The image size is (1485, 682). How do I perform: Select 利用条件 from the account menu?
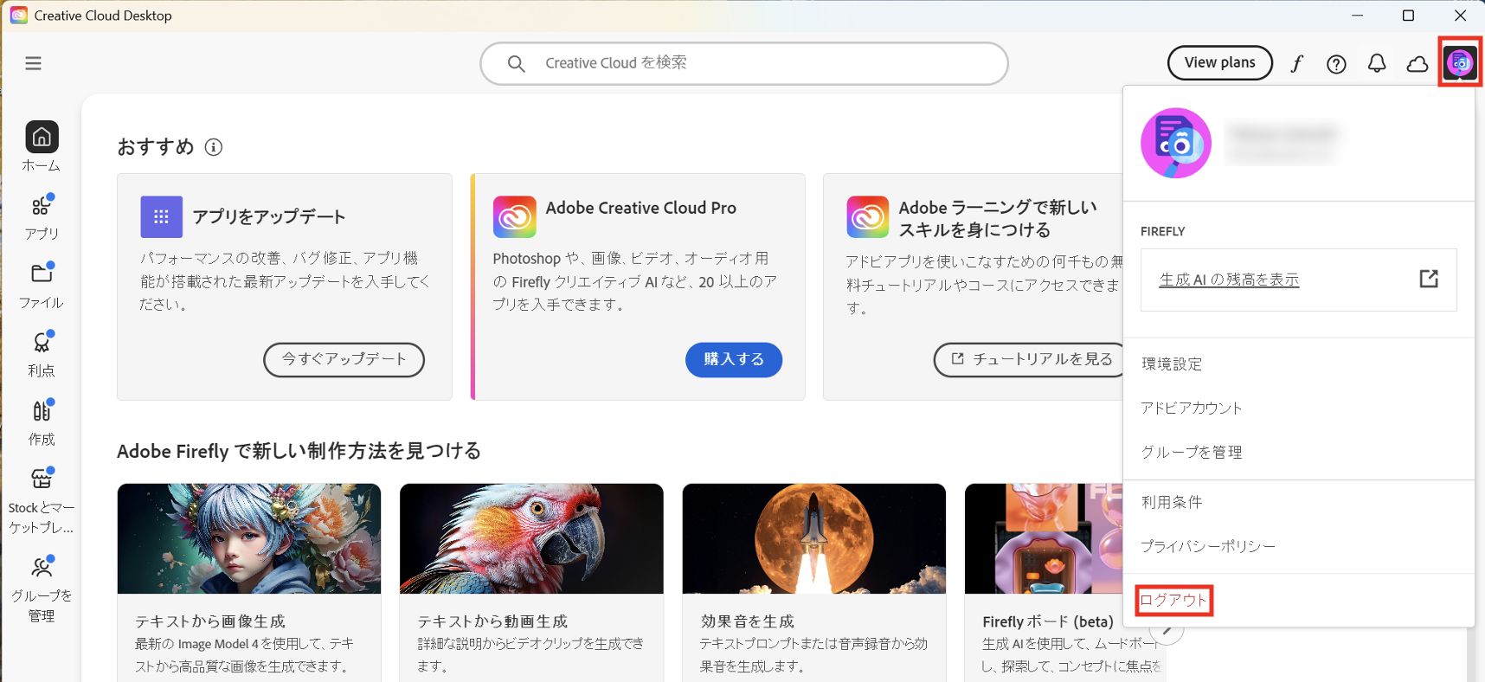point(1172,502)
